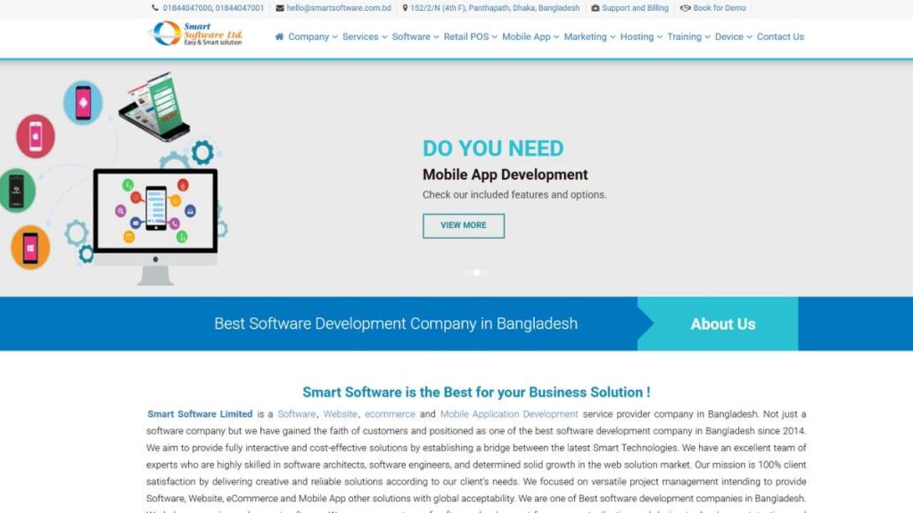Select the active middle slider dot
This screenshot has width=913, height=513.
click(476, 273)
